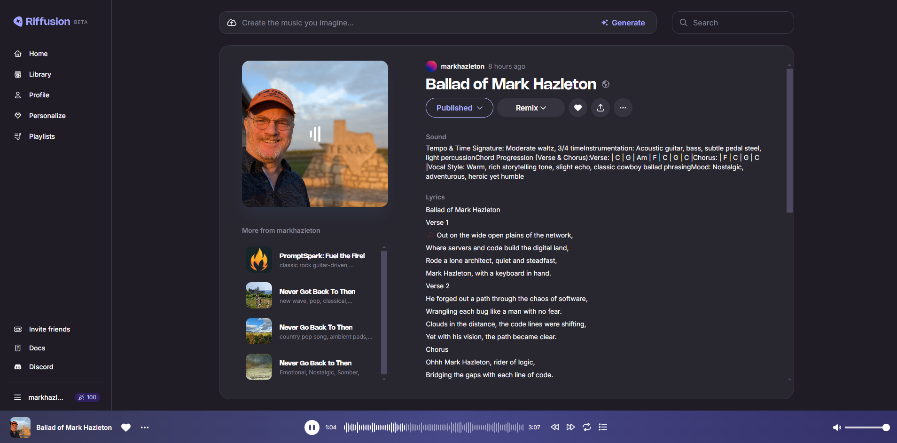Click the Personalize diamond icon
This screenshot has height=443, width=897.
click(18, 116)
